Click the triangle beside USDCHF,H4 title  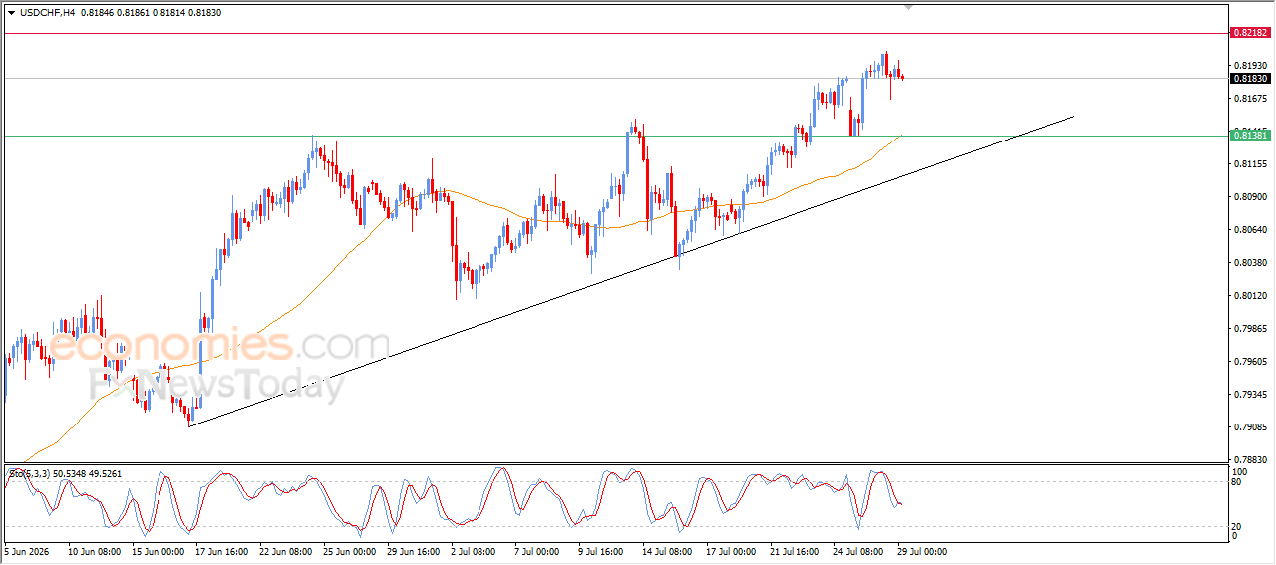pos(11,12)
